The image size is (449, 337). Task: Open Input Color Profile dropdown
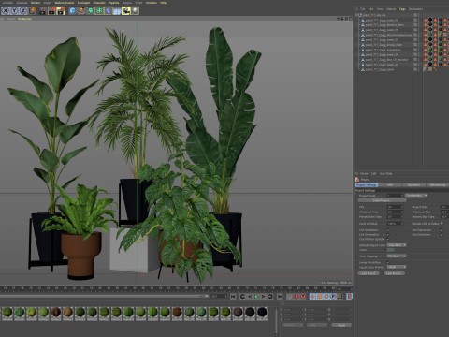397,267
